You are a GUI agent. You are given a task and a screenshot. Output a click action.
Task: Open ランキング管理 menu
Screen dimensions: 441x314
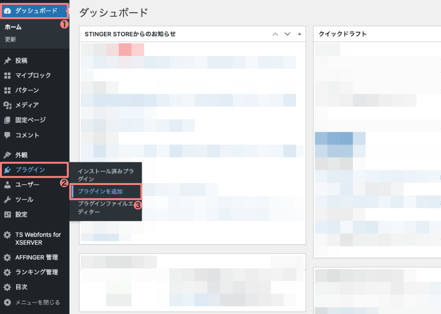click(34, 272)
